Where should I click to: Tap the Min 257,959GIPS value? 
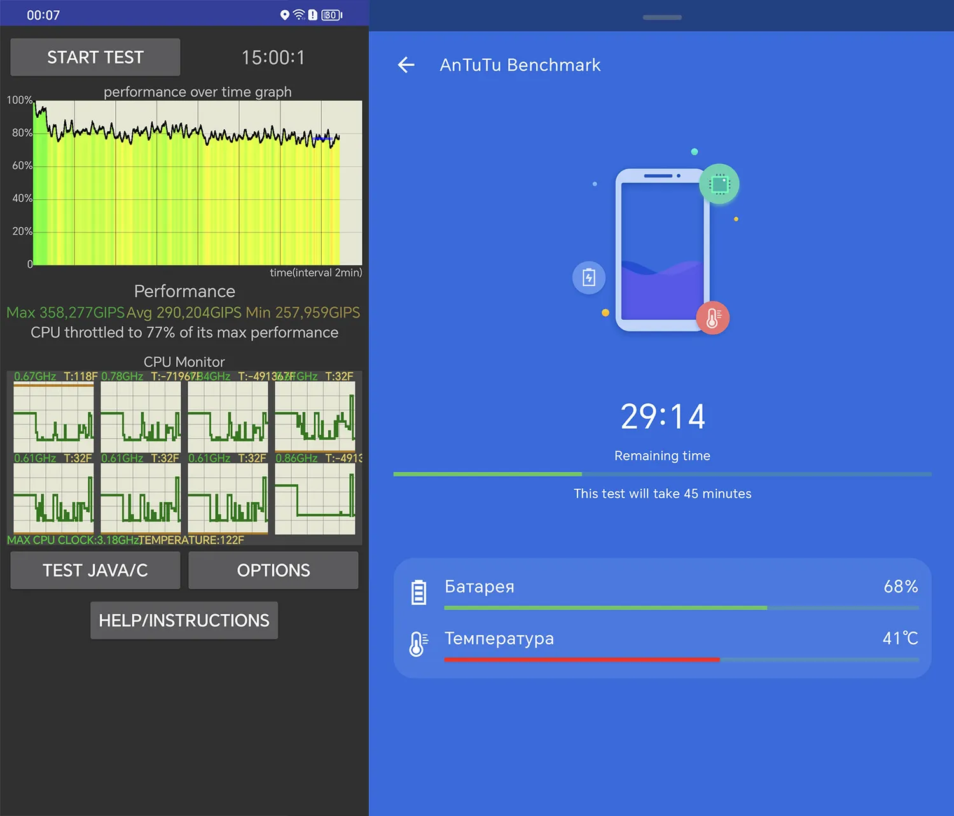tap(303, 313)
